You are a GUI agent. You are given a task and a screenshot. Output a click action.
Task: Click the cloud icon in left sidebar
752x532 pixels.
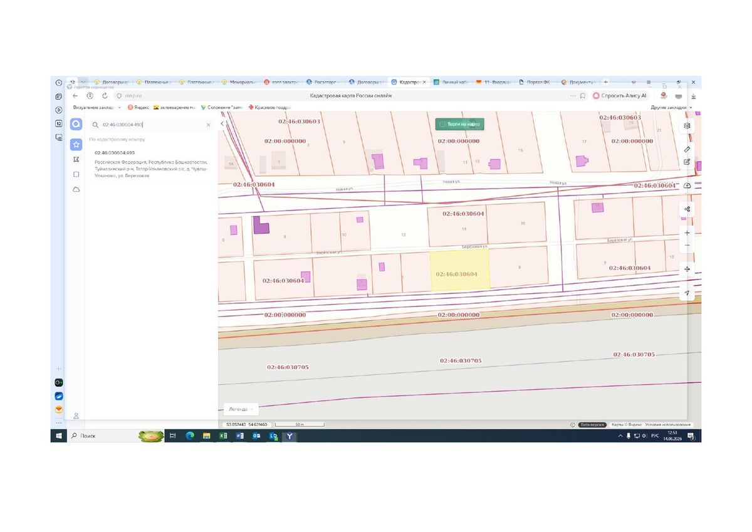[76, 189]
